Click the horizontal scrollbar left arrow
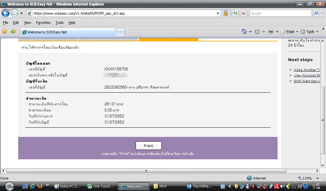Image resolution: width=326 pixels, height=191 pixels. click(x=3, y=171)
